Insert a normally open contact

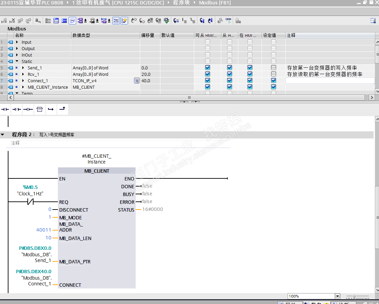tap(5, 109)
